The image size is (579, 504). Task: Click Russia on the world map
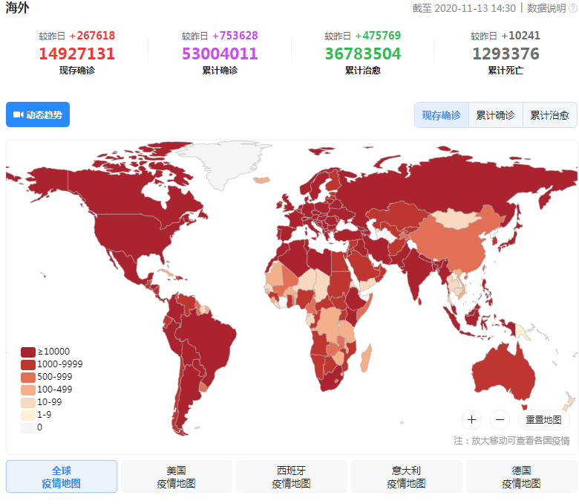[x=443, y=185]
